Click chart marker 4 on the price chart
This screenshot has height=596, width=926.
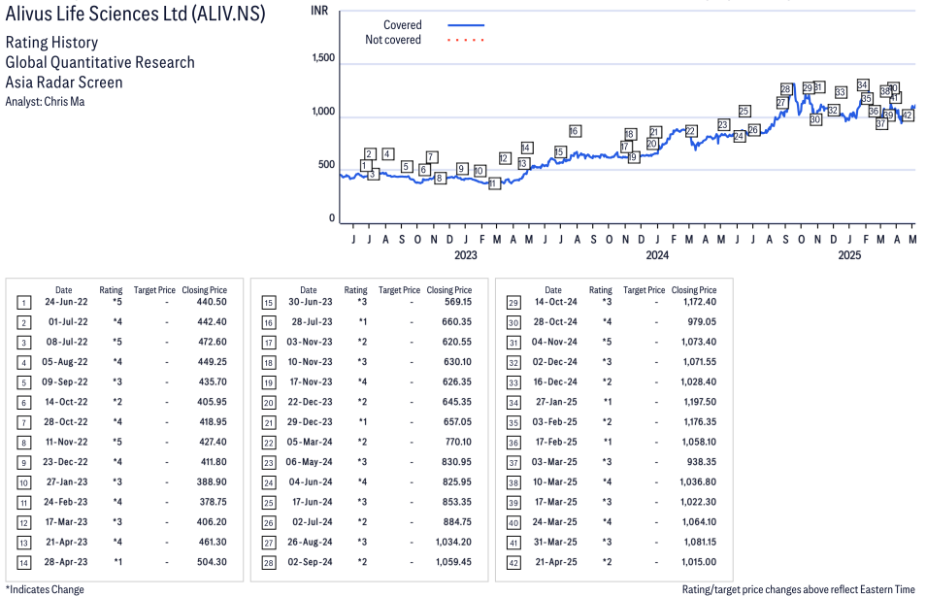point(388,154)
